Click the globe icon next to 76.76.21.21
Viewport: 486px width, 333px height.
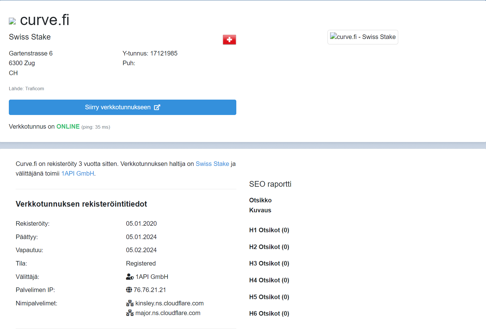click(x=129, y=290)
